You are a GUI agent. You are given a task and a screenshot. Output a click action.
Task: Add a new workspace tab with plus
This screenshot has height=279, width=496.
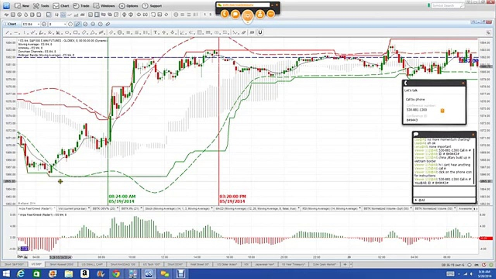pos(345,264)
